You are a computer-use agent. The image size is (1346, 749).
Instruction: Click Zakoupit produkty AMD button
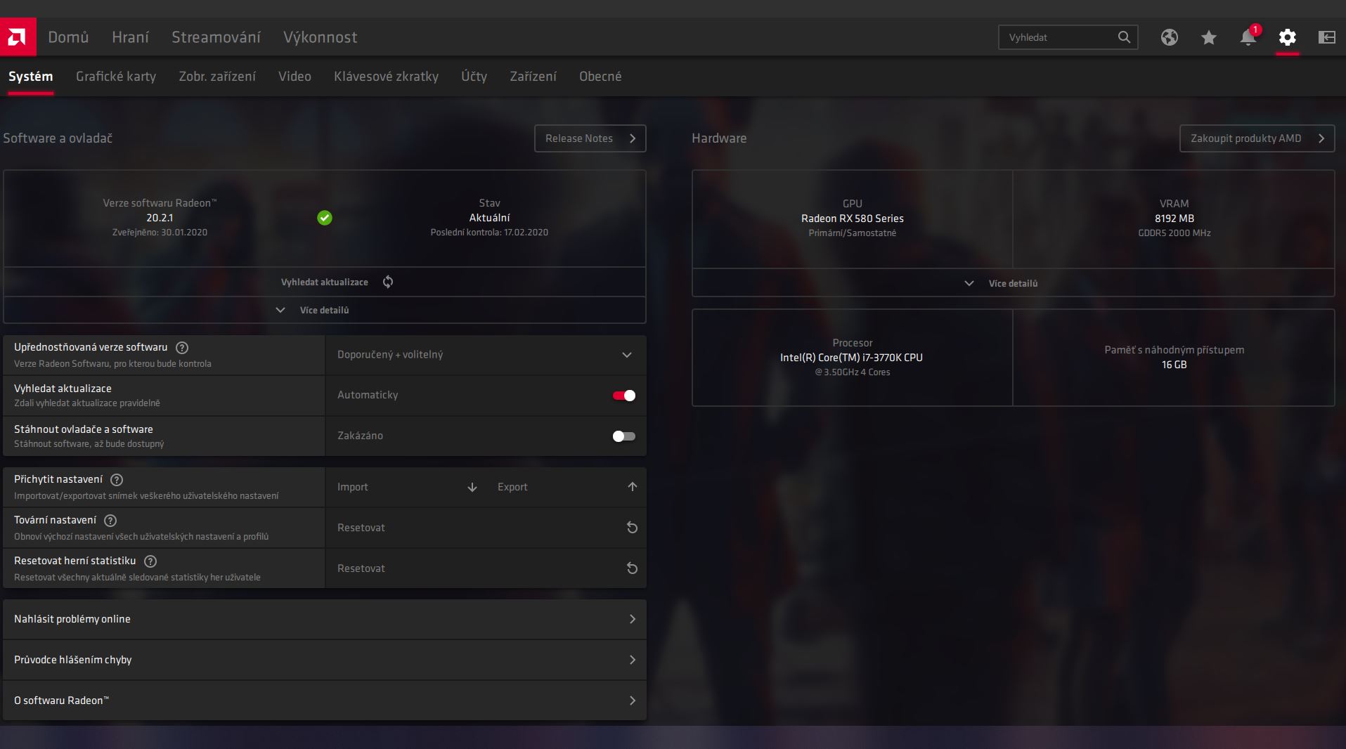[1256, 138]
